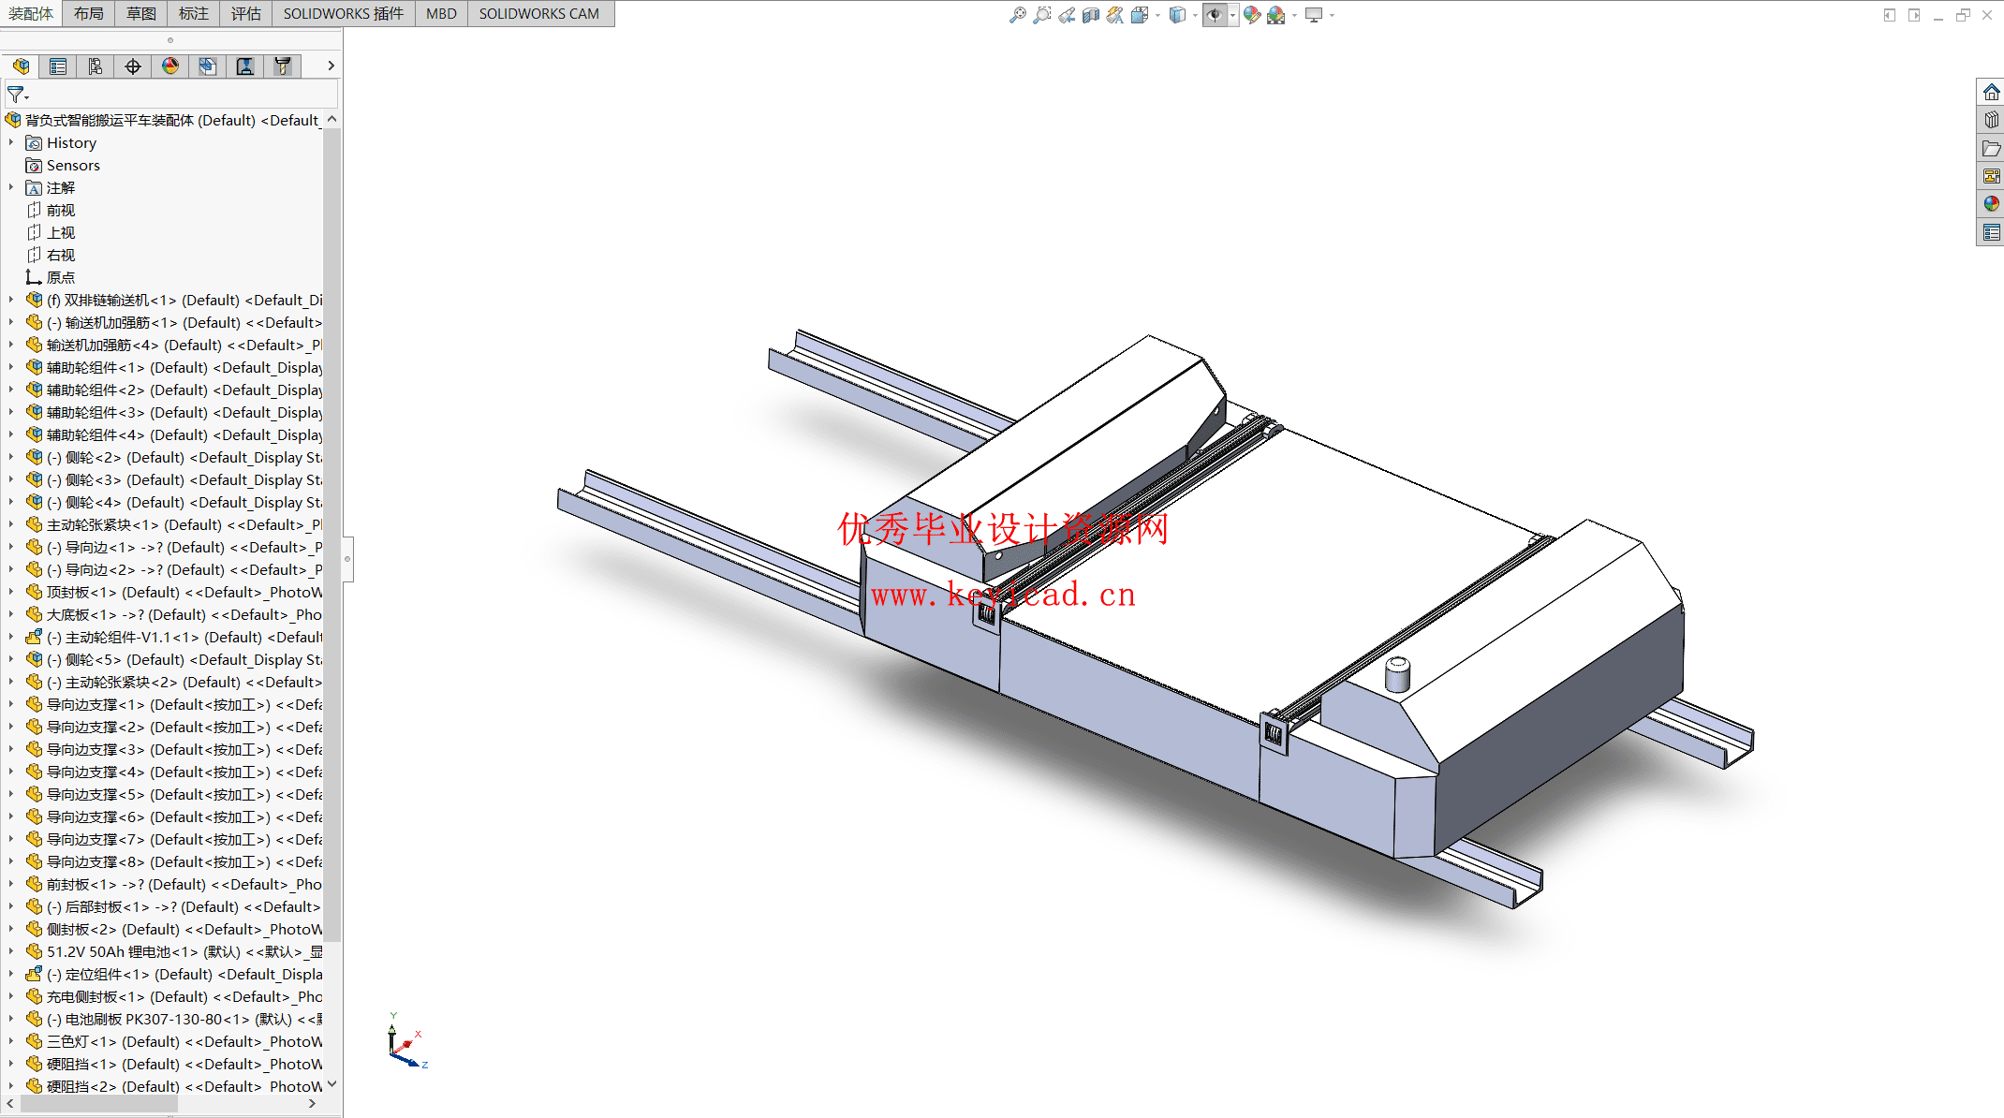Open the 草图 ribbon tab
Image resolution: width=2004 pixels, height=1118 pixels.
141,13
